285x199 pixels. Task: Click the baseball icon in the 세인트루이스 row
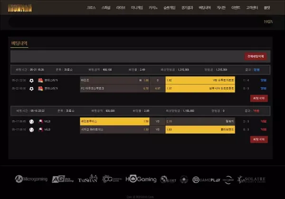coord(31,122)
